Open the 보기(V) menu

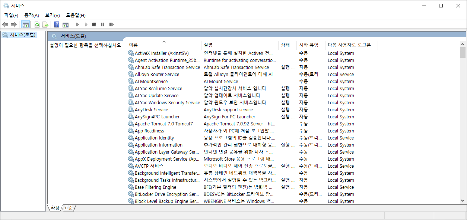pos(53,15)
